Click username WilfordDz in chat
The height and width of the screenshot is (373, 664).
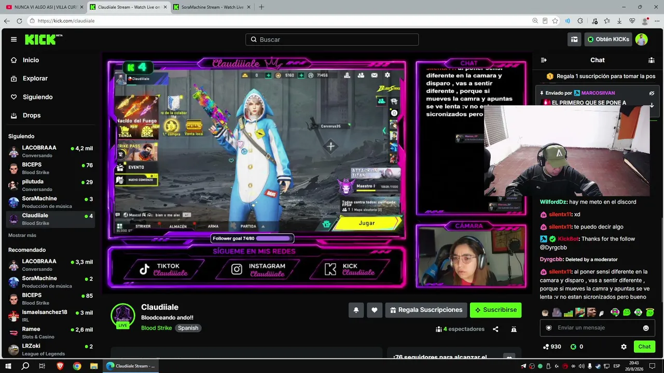click(x=554, y=202)
